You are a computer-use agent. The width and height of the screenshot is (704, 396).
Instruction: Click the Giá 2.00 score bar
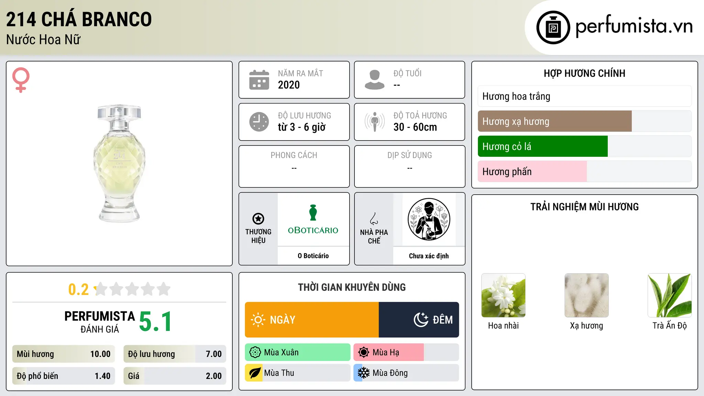click(175, 376)
